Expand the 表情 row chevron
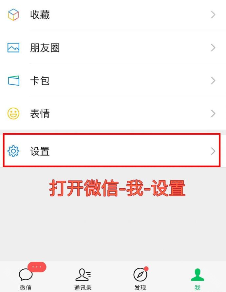 pos(213,114)
